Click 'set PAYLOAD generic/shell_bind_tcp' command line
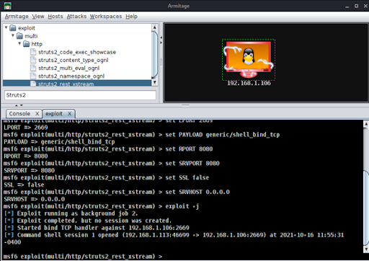The image size is (369, 261). [x=142, y=135]
